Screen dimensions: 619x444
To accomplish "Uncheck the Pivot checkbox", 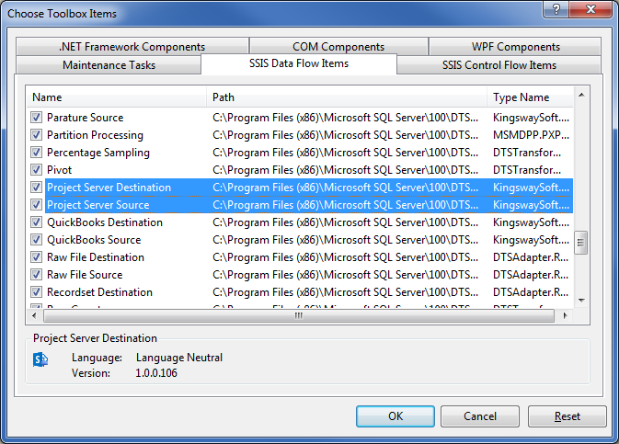I will [x=36, y=170].
